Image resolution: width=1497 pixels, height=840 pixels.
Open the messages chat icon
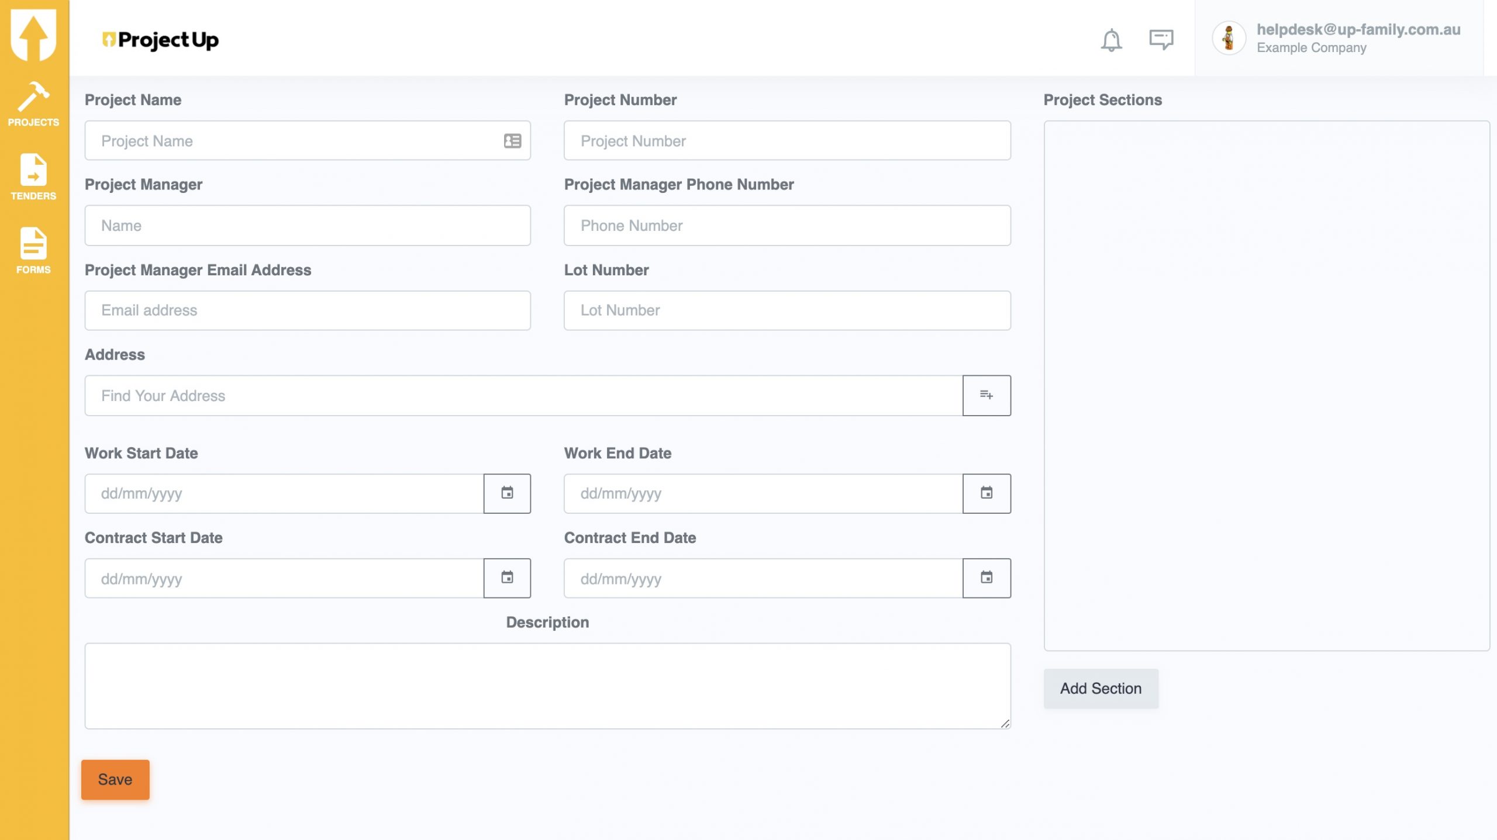click(1161, 40)
